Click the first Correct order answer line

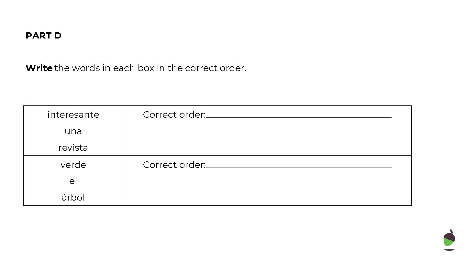coord(299,118)
